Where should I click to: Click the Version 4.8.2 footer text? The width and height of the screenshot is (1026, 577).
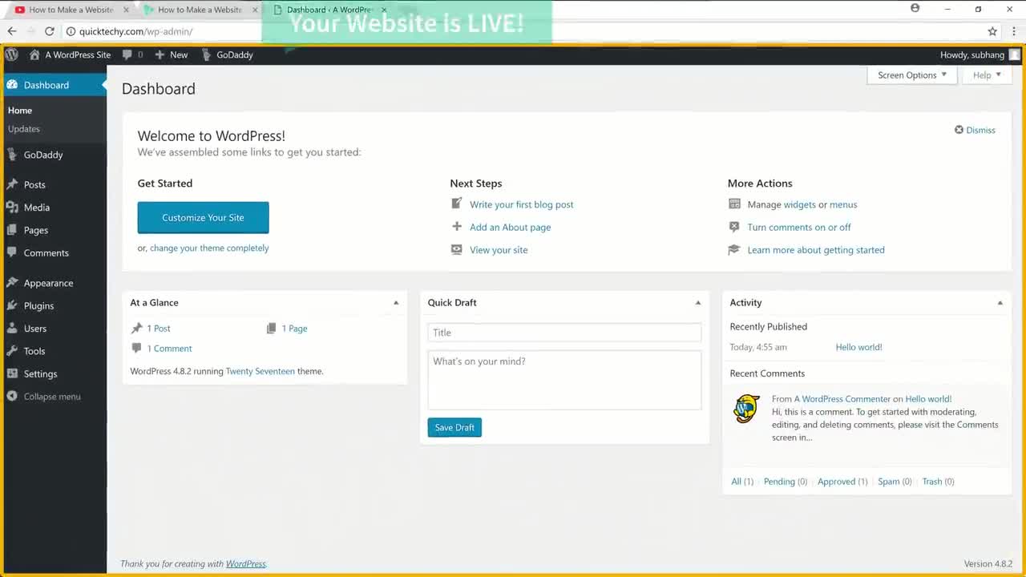pos(988,564)
